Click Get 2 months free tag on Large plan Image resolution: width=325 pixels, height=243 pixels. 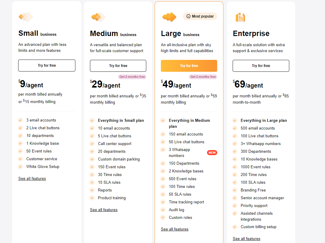(203, 77)
